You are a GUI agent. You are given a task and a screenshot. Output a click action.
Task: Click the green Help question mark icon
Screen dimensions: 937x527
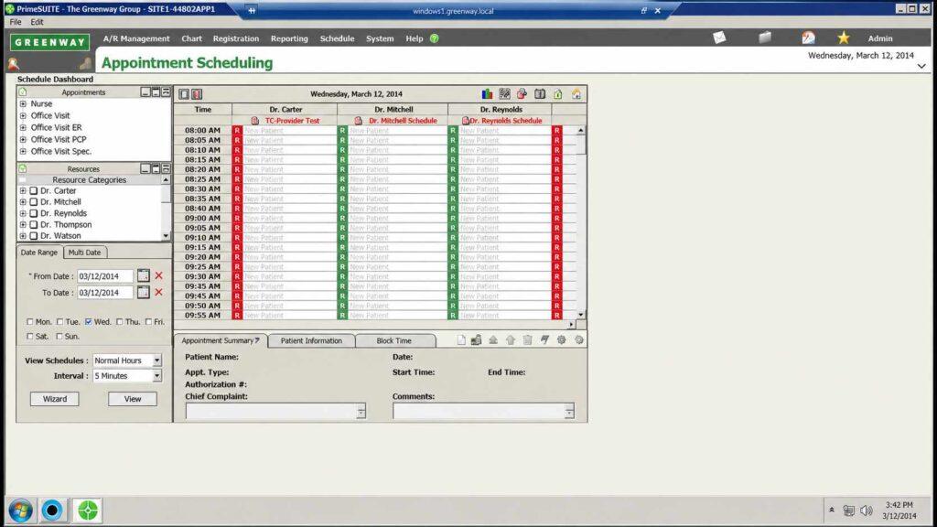pyautogui.click(x=435, y=38)
